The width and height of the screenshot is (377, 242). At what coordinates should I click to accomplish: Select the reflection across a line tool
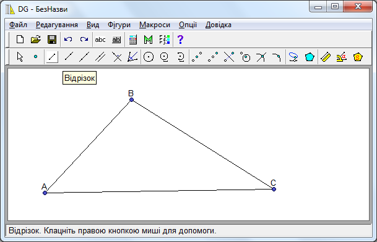229,57
